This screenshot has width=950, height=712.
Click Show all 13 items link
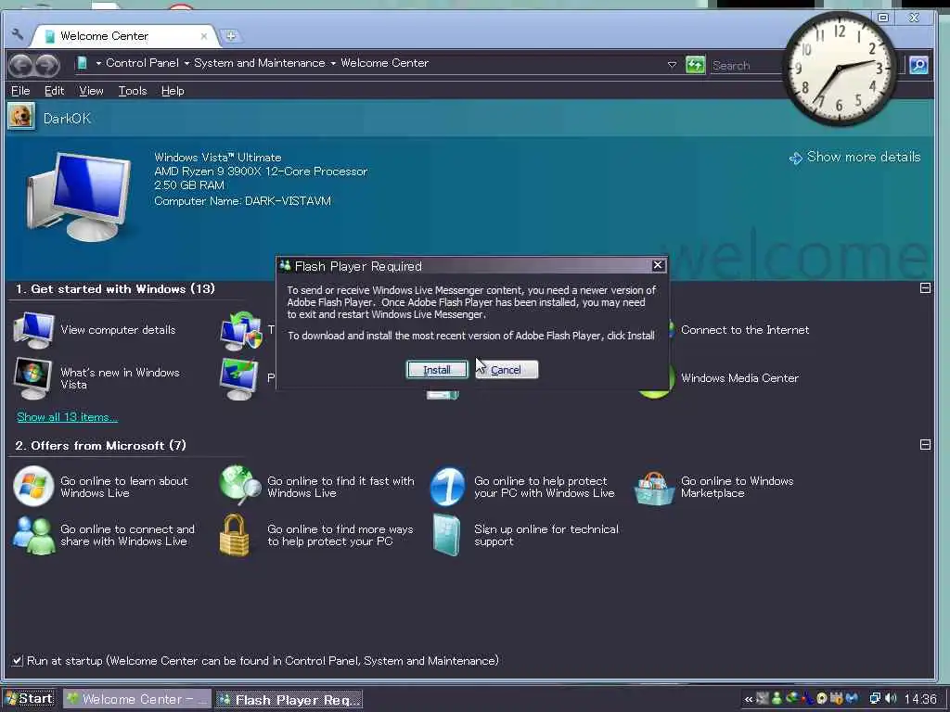[67, 417]
